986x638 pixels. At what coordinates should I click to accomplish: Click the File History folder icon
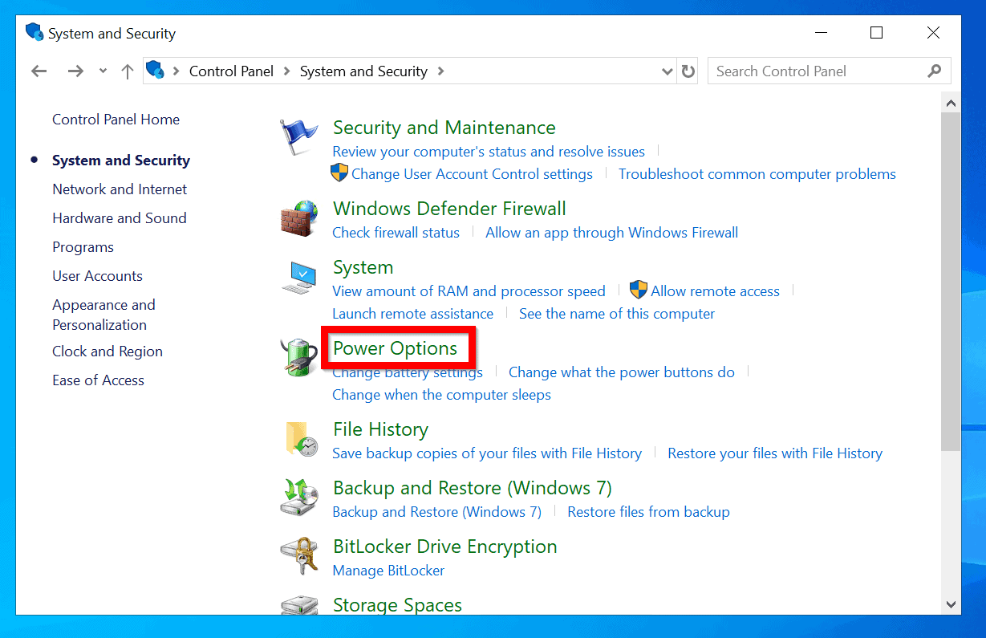tap(301, 440)
